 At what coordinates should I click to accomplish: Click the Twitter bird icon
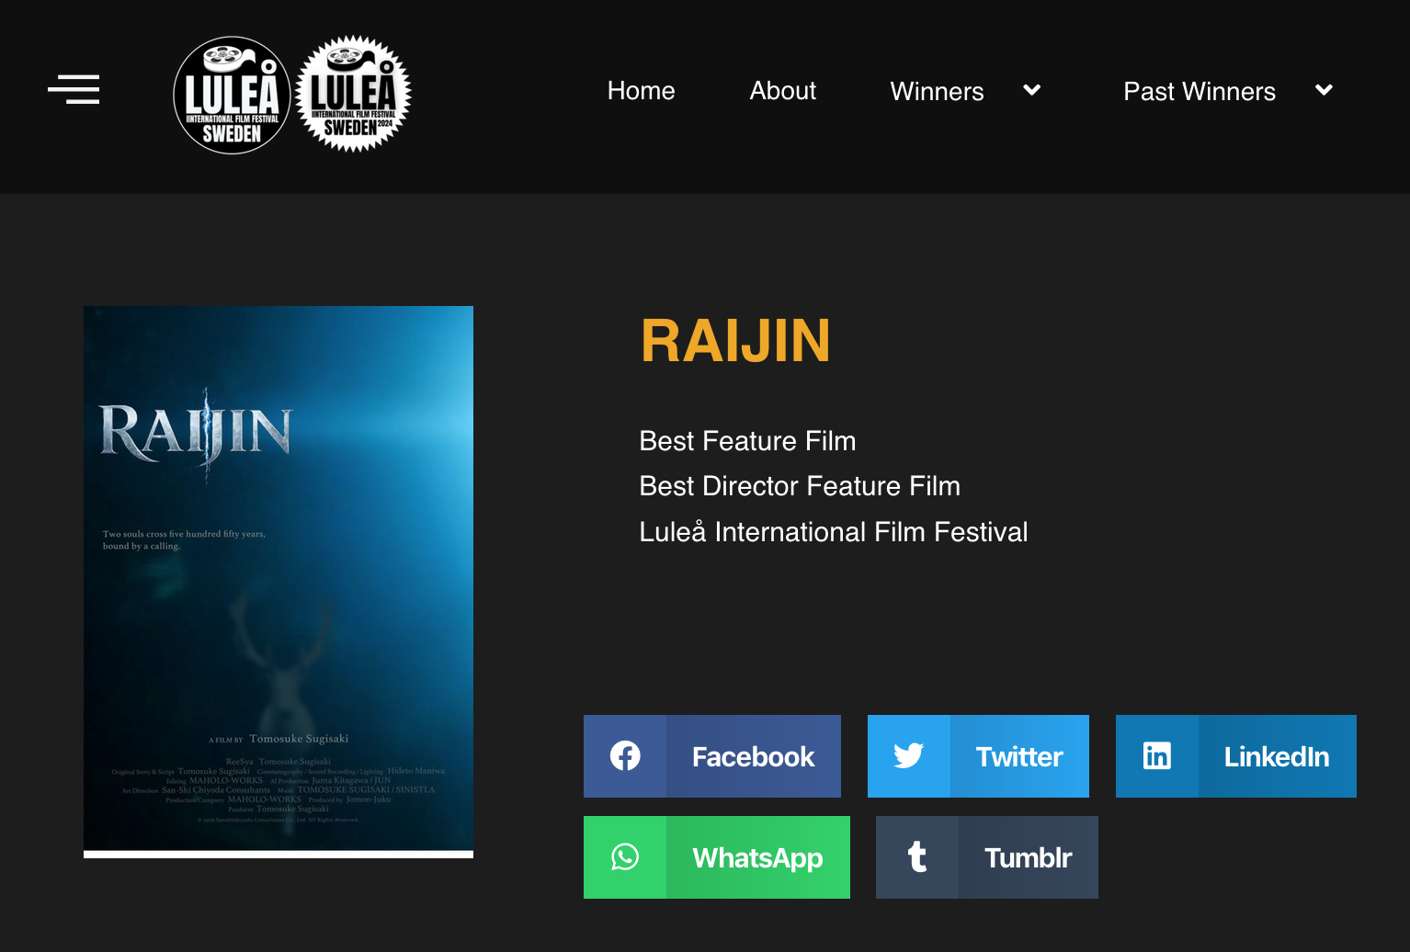pyautogui.click(x=909, y=756)
